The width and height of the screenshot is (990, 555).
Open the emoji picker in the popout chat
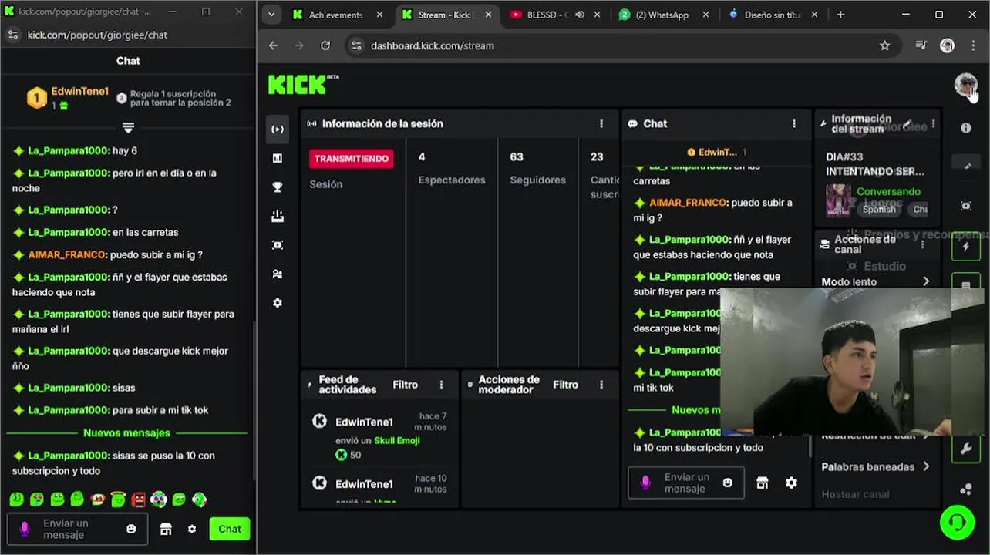coord(131,529)
